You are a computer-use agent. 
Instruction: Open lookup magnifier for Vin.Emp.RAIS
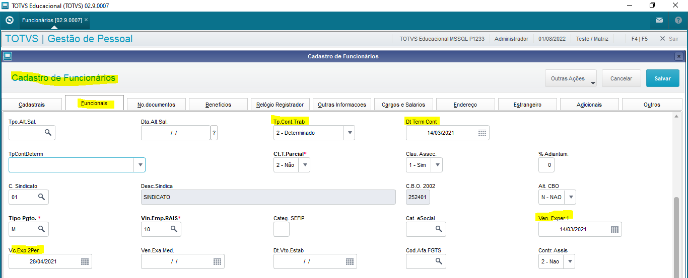click(x=174, y=229)
